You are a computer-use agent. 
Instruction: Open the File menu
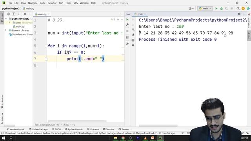(x=11, y=3)
